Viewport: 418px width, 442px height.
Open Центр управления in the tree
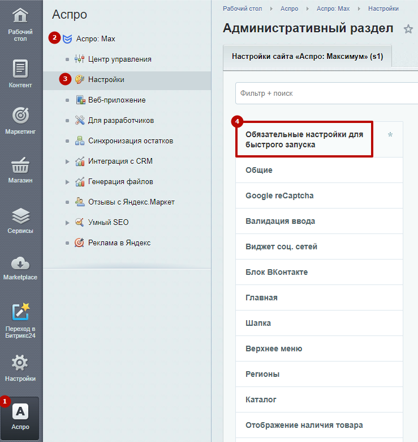(x=120, y=59)
